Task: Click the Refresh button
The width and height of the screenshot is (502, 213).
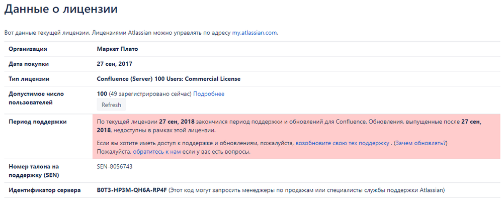Action: (111, 105)
